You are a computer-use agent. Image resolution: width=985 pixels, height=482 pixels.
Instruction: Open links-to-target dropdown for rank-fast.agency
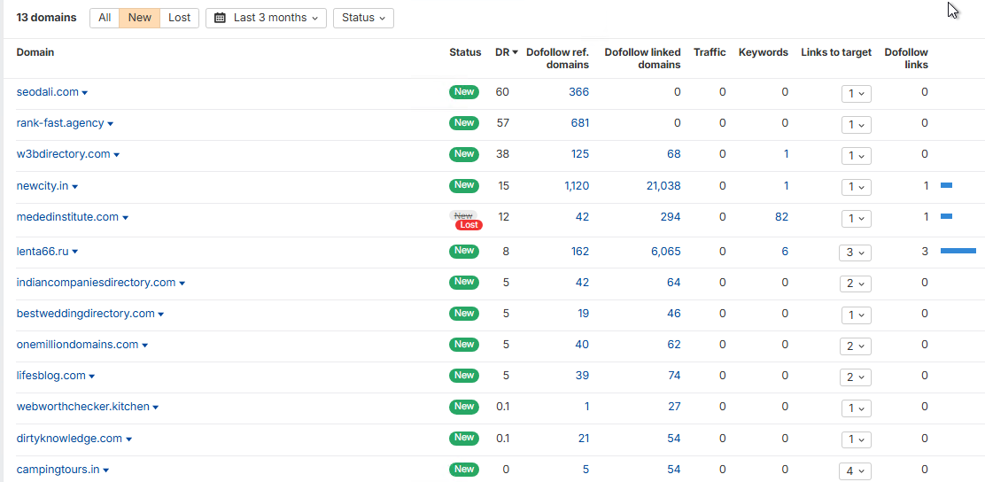tap(857, 124)
